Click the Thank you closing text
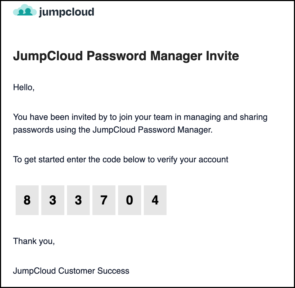Image resolution: width=295 pixels, height=288 pixels. click(x=34, y=241)
